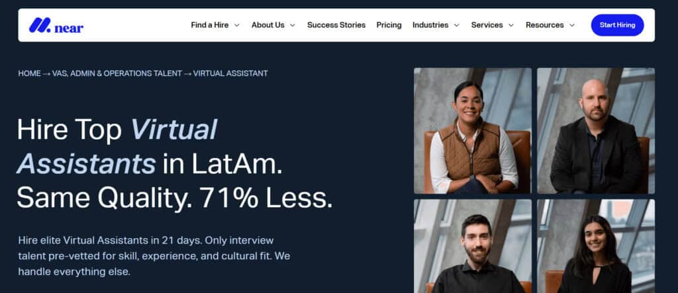Click the Start Hiring button
This screenshot has height=293, width=678.
617,25
